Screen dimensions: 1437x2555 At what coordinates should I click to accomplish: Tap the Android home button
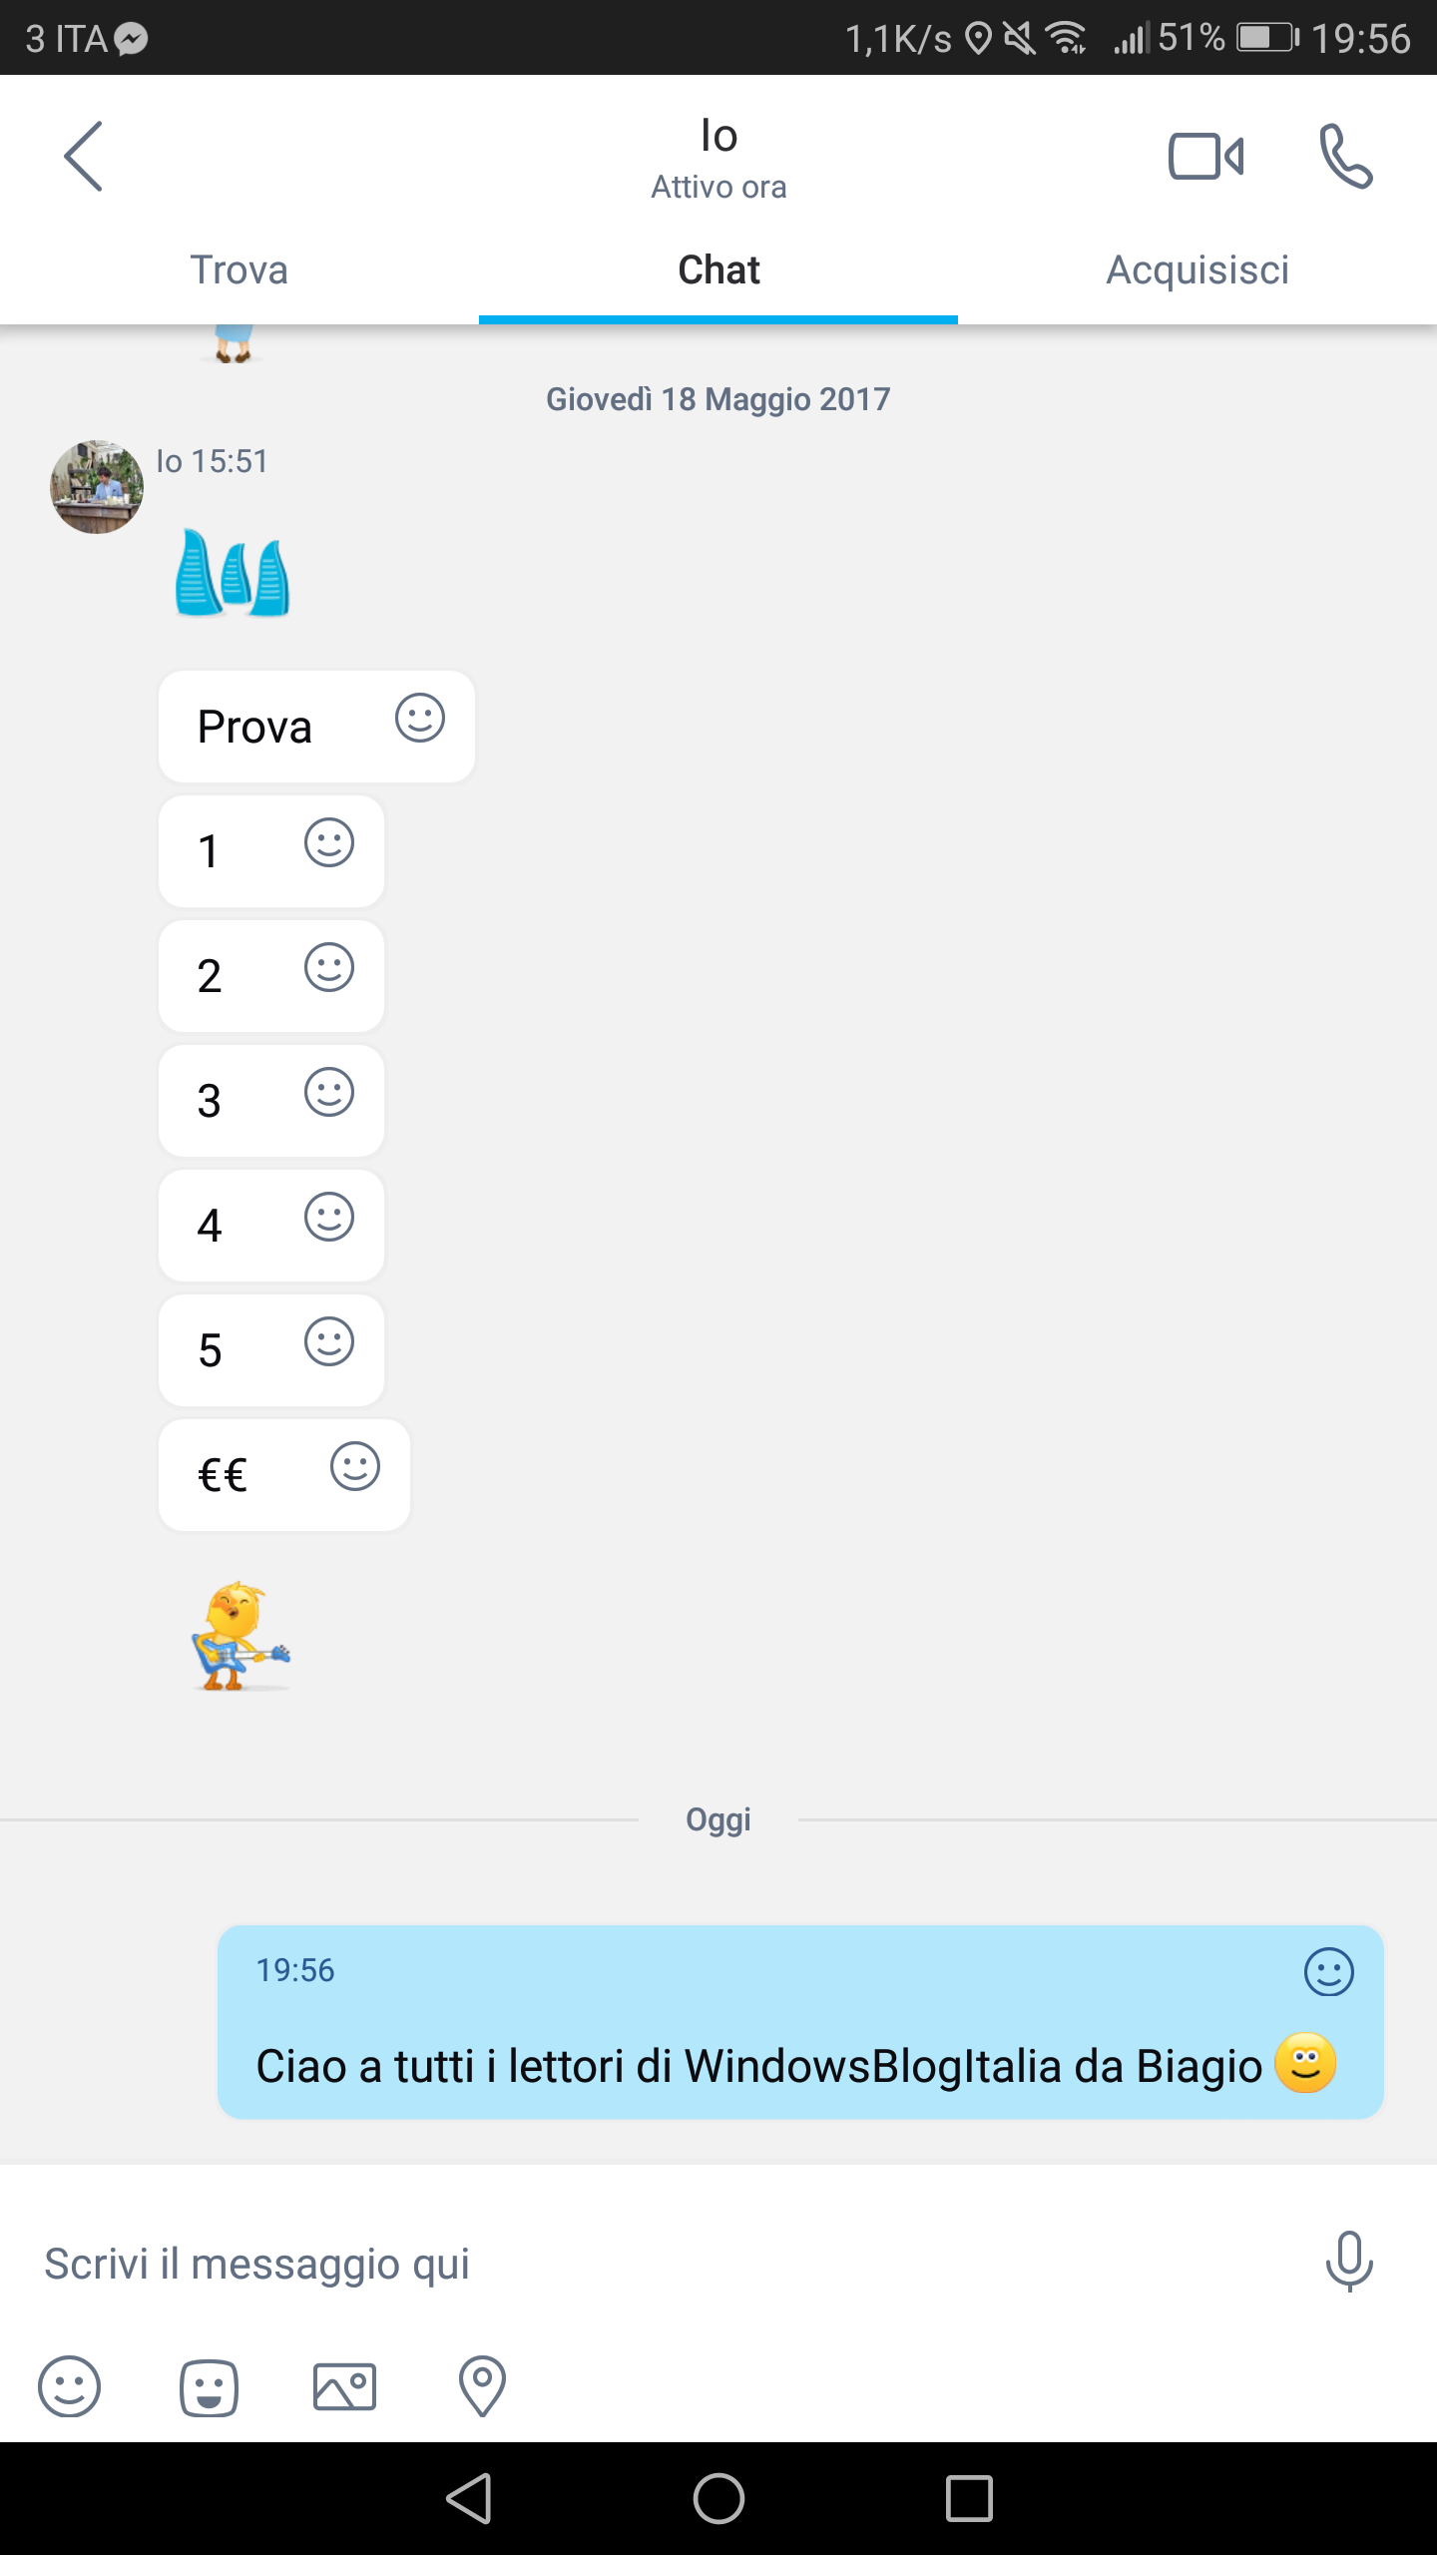(718, 2498)
